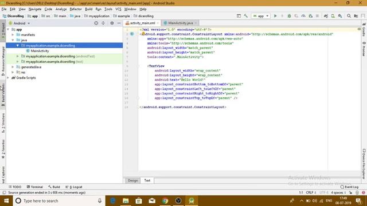Open File Explorer from the taskbar

(126, 201)
